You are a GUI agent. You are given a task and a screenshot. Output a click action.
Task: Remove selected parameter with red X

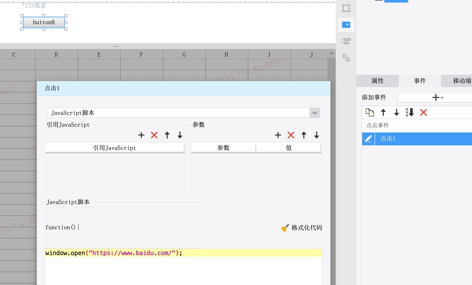pos(291,135)
